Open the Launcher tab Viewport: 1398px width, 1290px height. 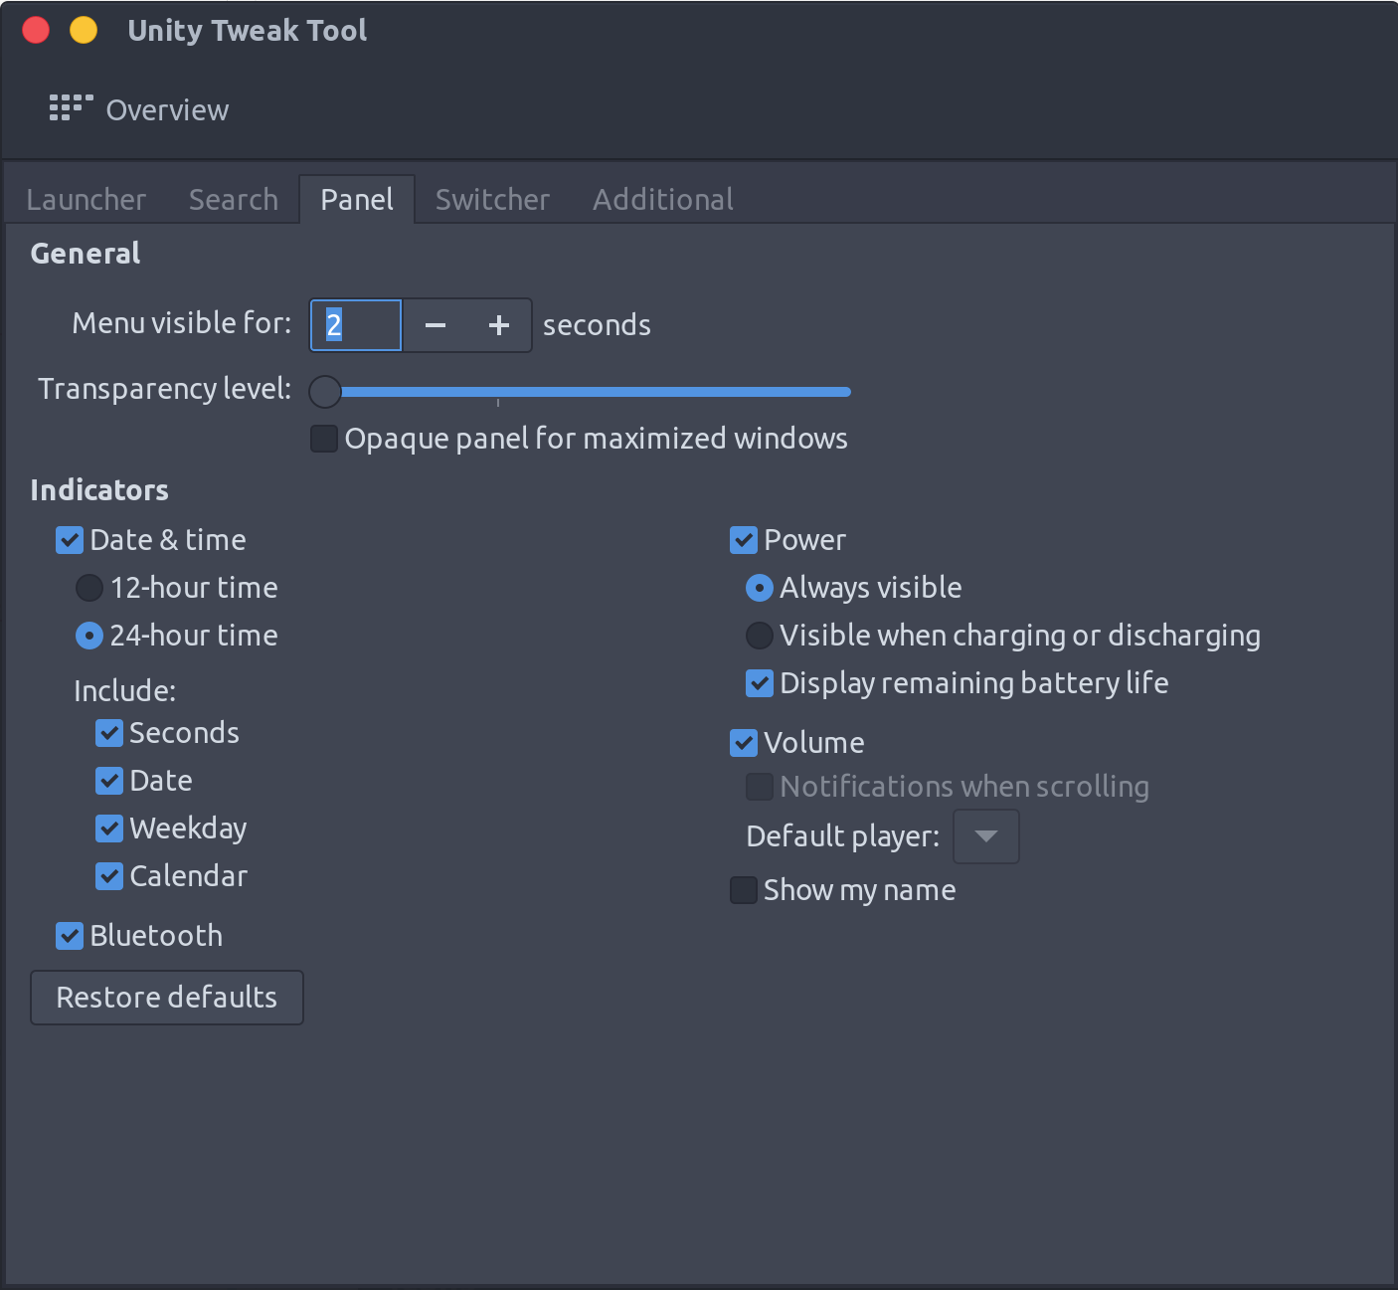pyautogui.click(x=86, y=200)
